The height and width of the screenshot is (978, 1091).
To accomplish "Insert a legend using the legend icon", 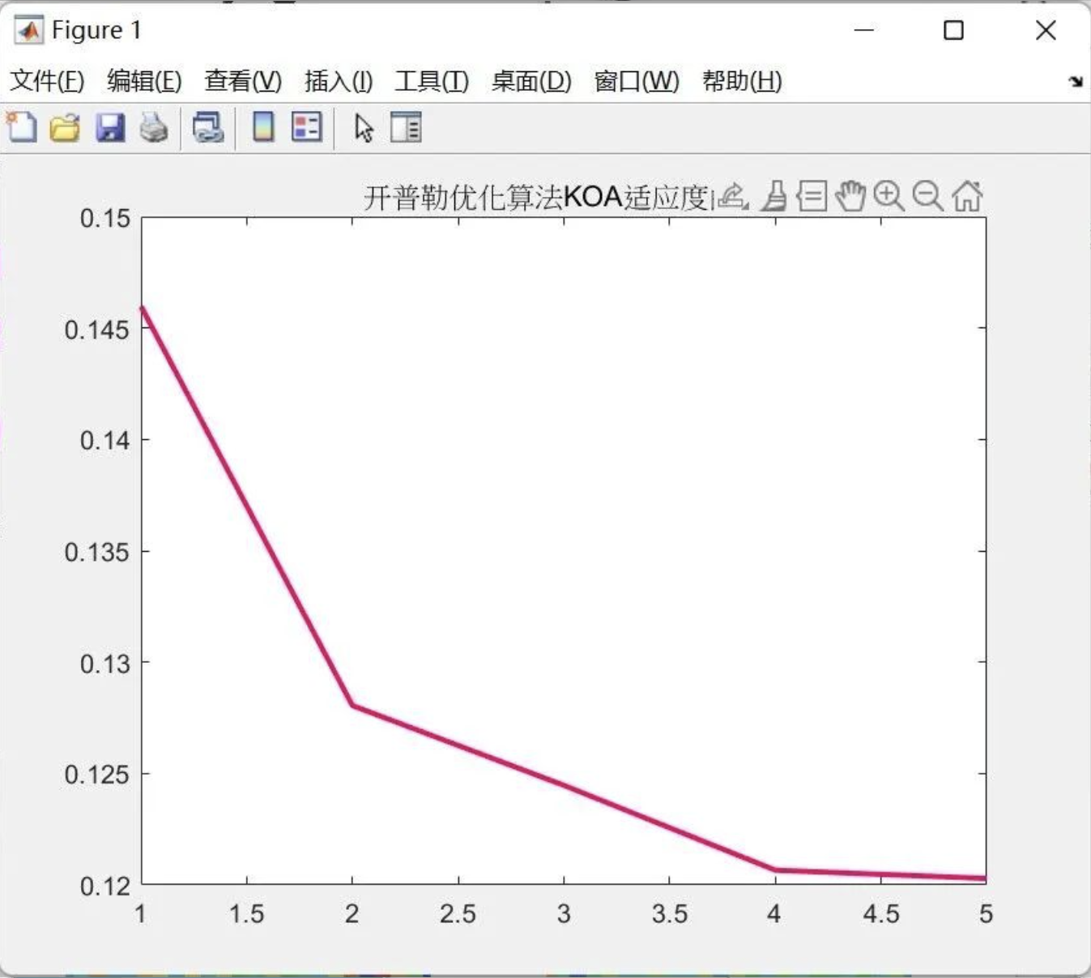I will coord(306,127).
